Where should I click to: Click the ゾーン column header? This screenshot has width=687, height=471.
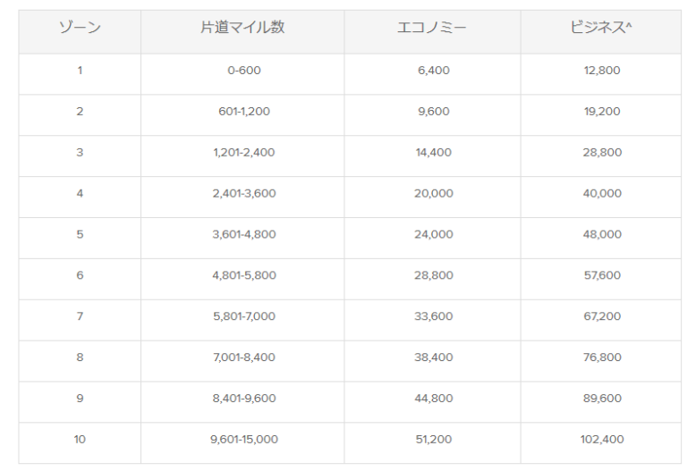coord(80,28)
